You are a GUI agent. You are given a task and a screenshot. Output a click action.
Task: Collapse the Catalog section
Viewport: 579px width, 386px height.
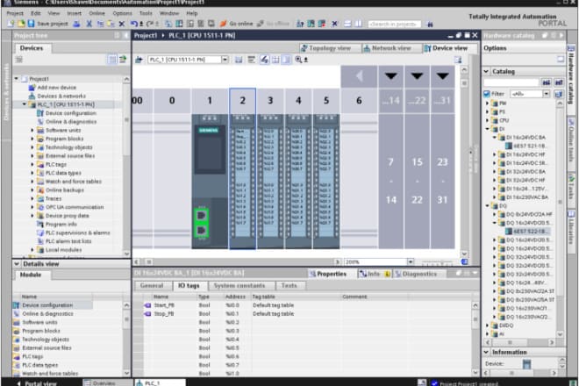tap(487, 71)
